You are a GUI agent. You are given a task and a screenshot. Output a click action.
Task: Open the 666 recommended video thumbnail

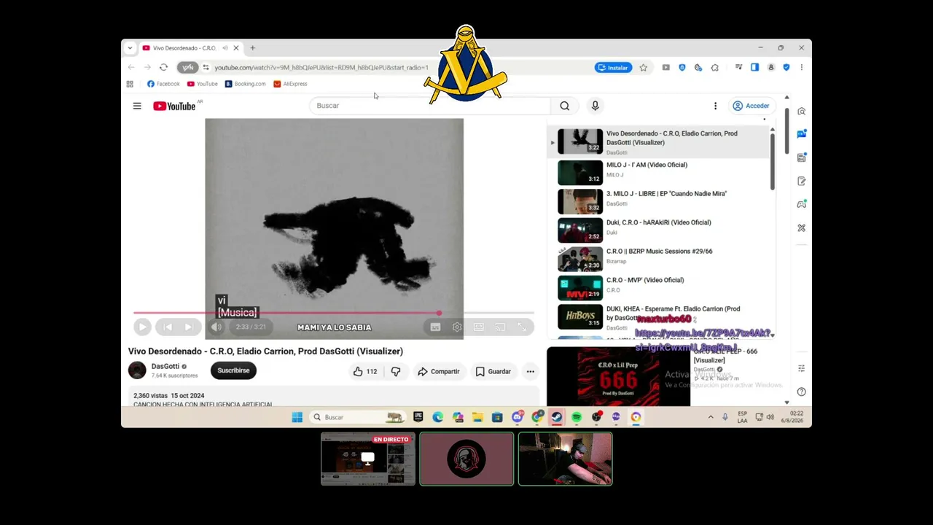point(618,376)
